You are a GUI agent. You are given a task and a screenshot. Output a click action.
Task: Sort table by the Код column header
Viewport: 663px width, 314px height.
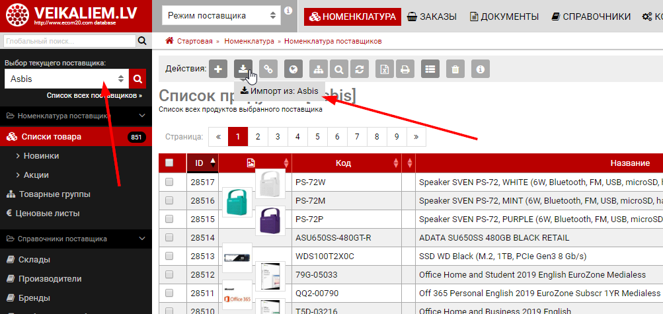pos(343,163)
